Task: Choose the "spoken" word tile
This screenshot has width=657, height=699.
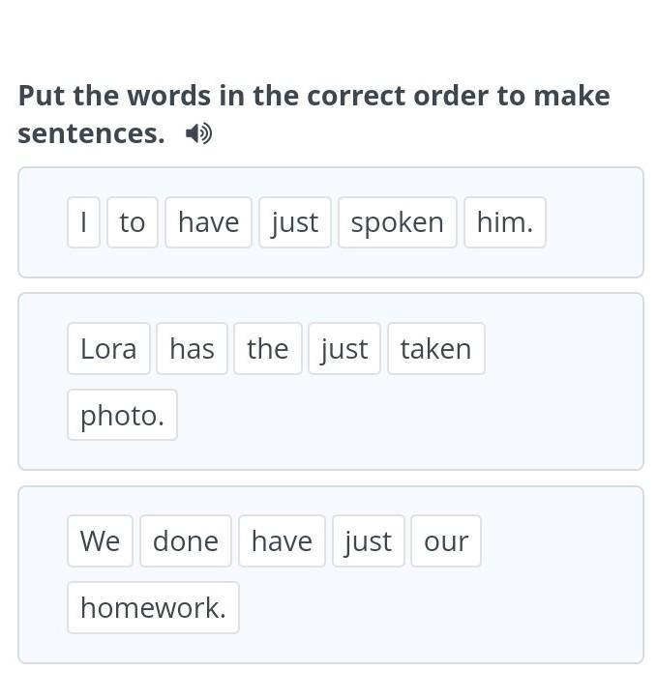Action: [397, 222]
